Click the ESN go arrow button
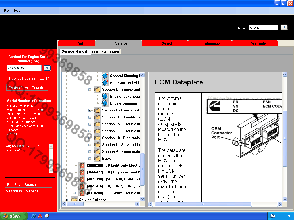The height and width of the screenshot is (220, 294). [47, 68]
